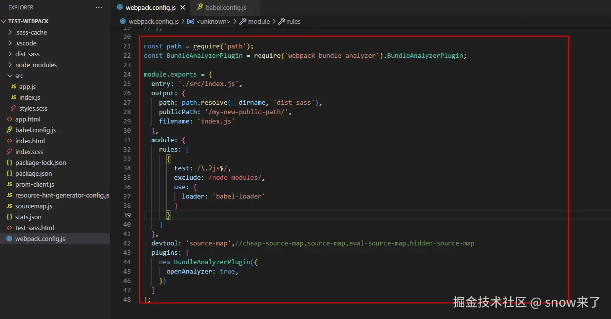Place cursor on line 39 in editor
The image size is (611, 319).
click(x=296, y=215)
